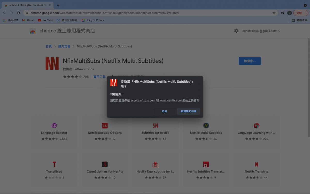Screen dimensions: 310x194
Task: Click the dialog's Netflix N extension icon
Action: (114, 83)
